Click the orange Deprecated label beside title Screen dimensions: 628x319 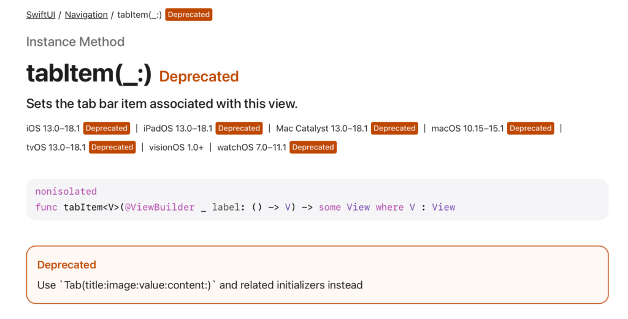coord(199,77)
